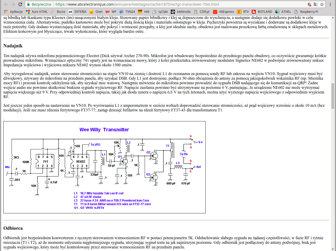
Task: Click the vertical page scrollbar thumb
Action: [x=333, y=96]
